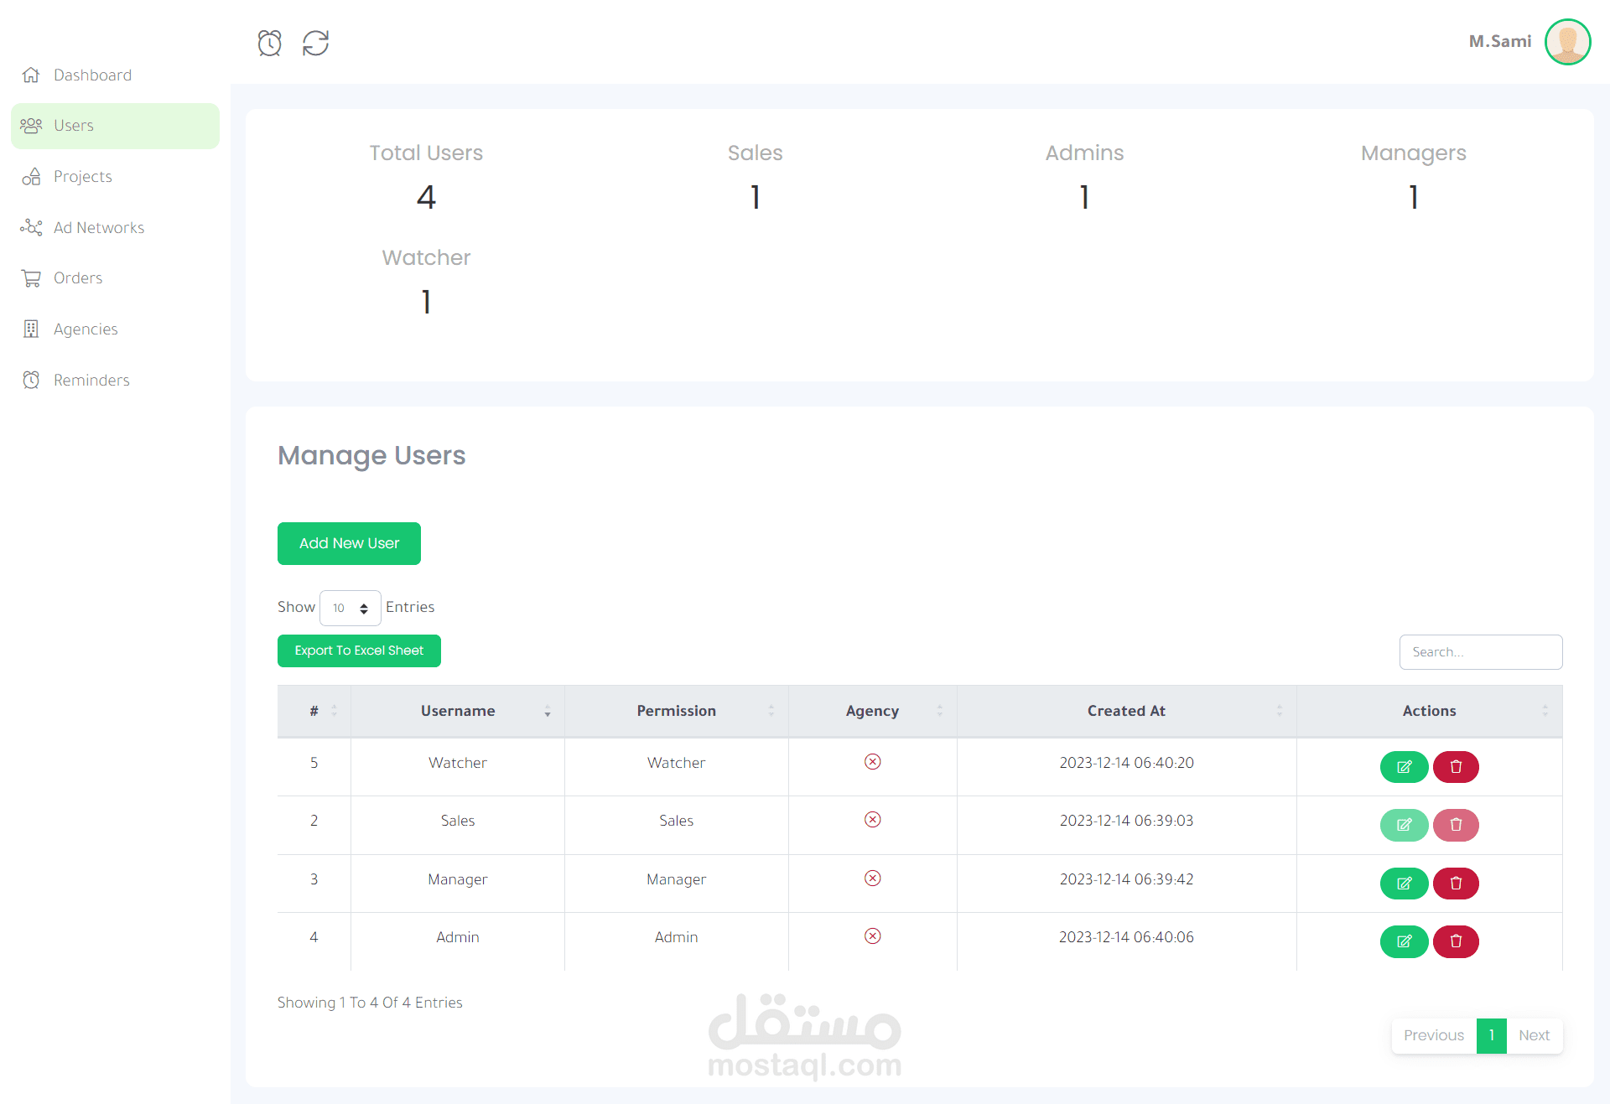Click the refresh icon in top bar

[x=315, y=43]
